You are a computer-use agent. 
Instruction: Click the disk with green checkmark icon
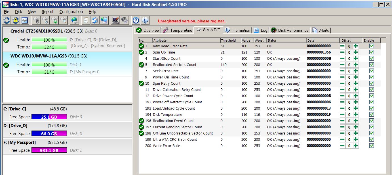54,20
